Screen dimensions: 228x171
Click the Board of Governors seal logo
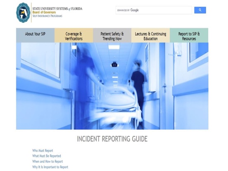click(x=23, y=12)
